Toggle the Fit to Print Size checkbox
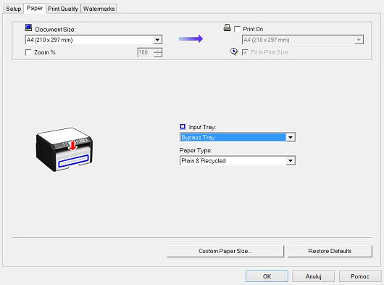The width and height of the screenshot is (384, 285). [x=245, y=52]
